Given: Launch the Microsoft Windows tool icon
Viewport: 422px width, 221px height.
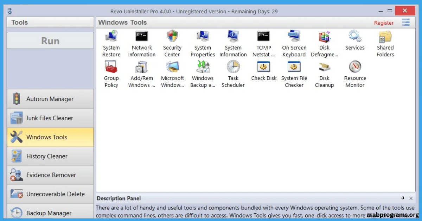Looking at the screenshot, I should tap(172, 67).
